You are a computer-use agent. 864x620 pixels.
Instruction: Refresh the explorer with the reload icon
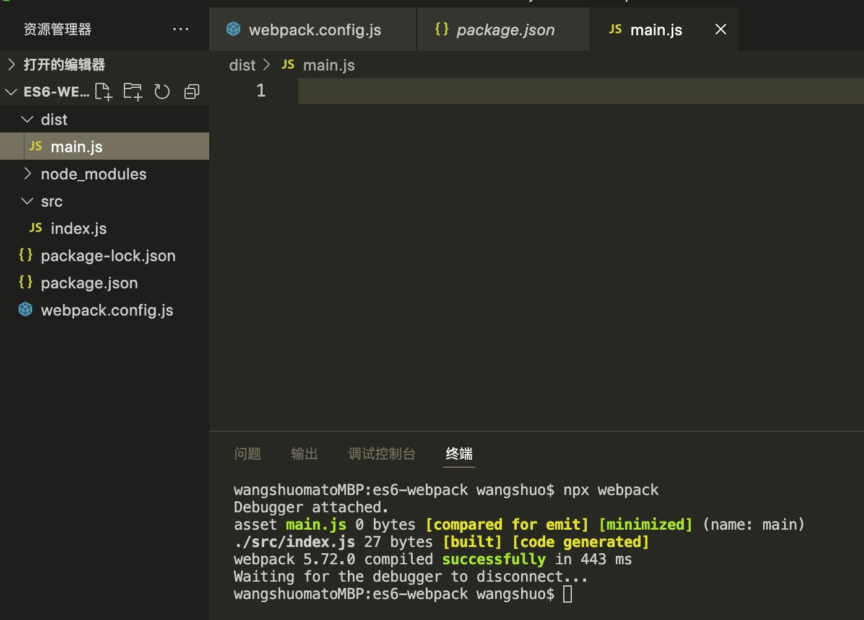(162, 92)
